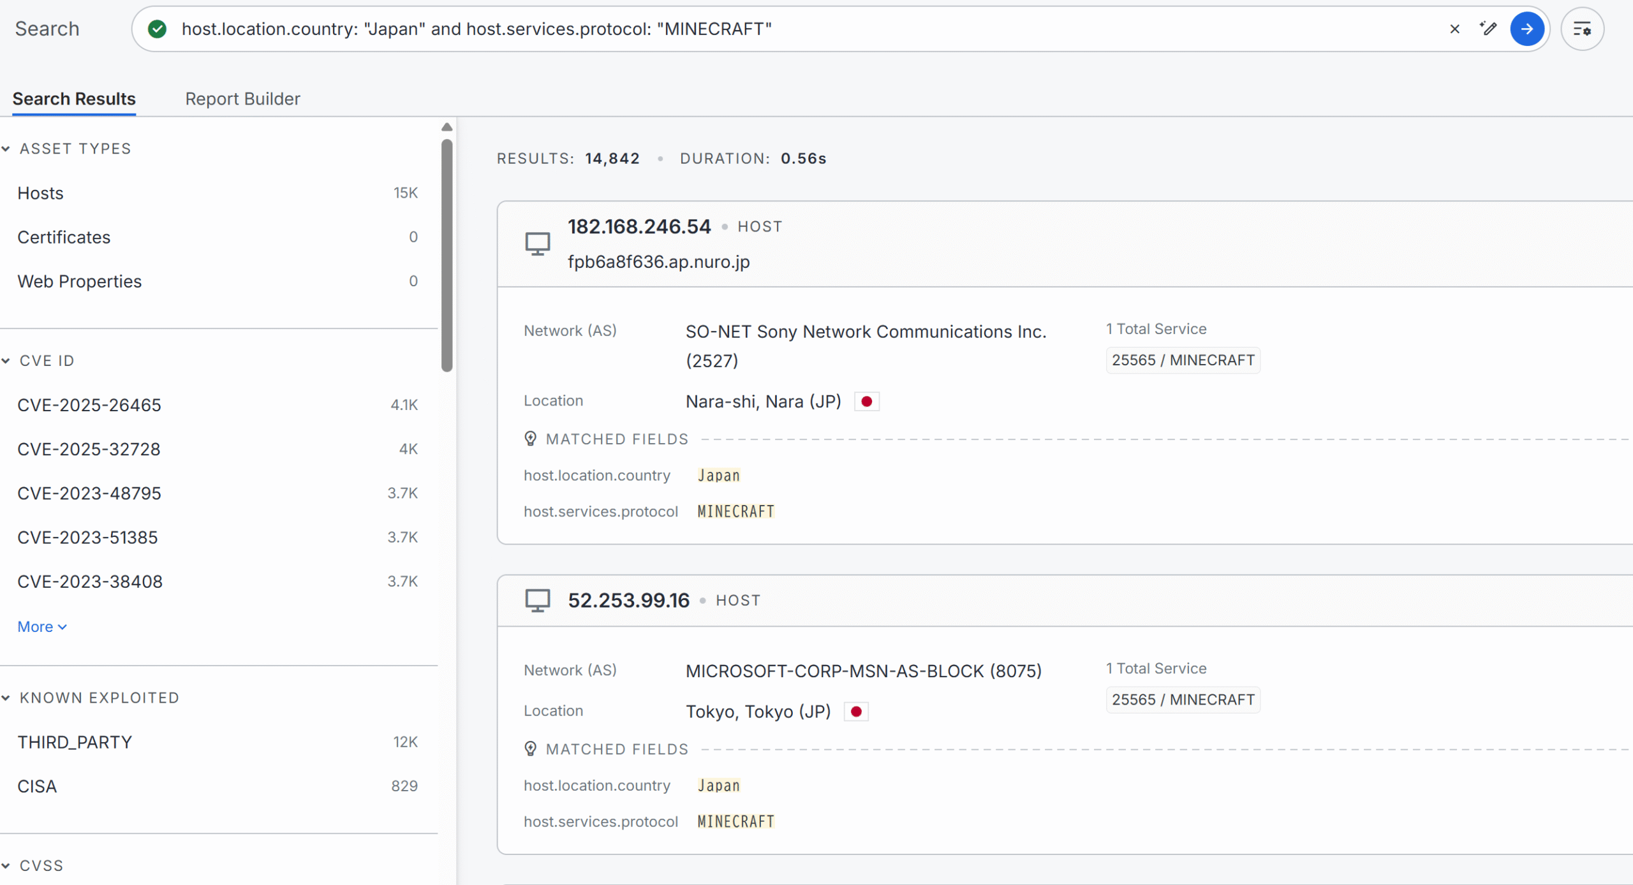Expand More CVE IDs
1633x885 pixels.
42,627
